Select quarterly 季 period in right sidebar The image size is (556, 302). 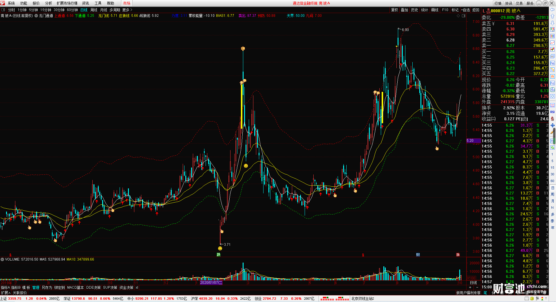pyautogui.click(x=552, y=221)
